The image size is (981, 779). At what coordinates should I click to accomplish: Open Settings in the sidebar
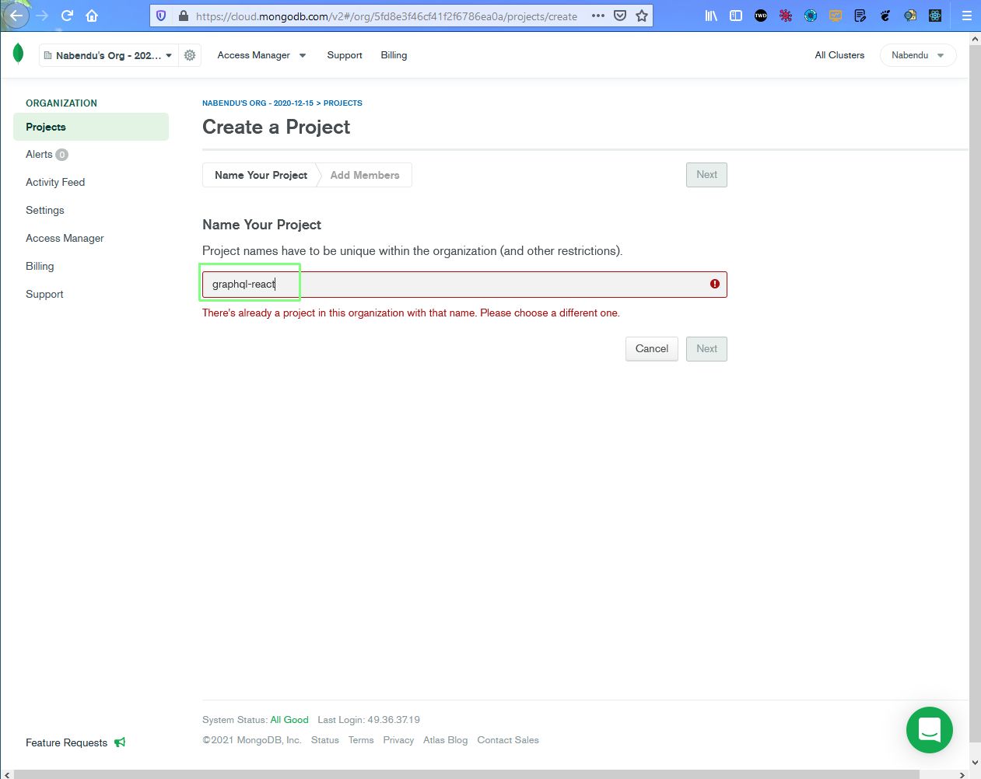coord(45,210)
